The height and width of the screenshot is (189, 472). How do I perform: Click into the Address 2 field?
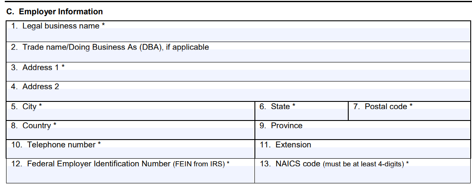click(x=239, y=95)
